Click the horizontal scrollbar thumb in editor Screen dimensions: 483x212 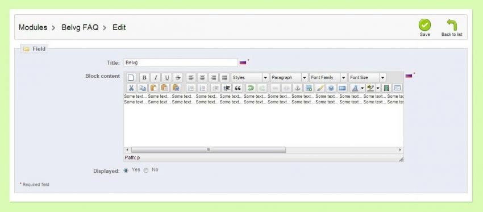coord(209,150)
